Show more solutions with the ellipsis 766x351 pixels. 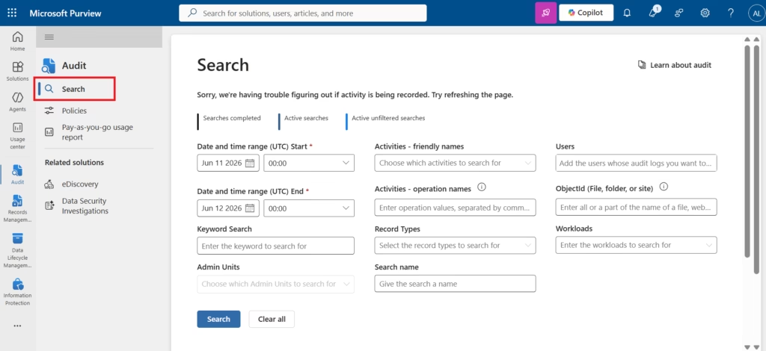(x=18, y=326)
